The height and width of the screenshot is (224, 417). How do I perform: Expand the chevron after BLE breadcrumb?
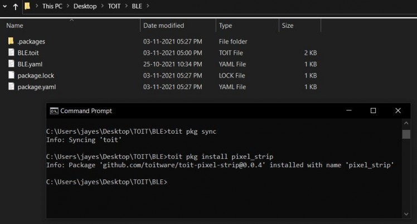[x=148, y=6]
